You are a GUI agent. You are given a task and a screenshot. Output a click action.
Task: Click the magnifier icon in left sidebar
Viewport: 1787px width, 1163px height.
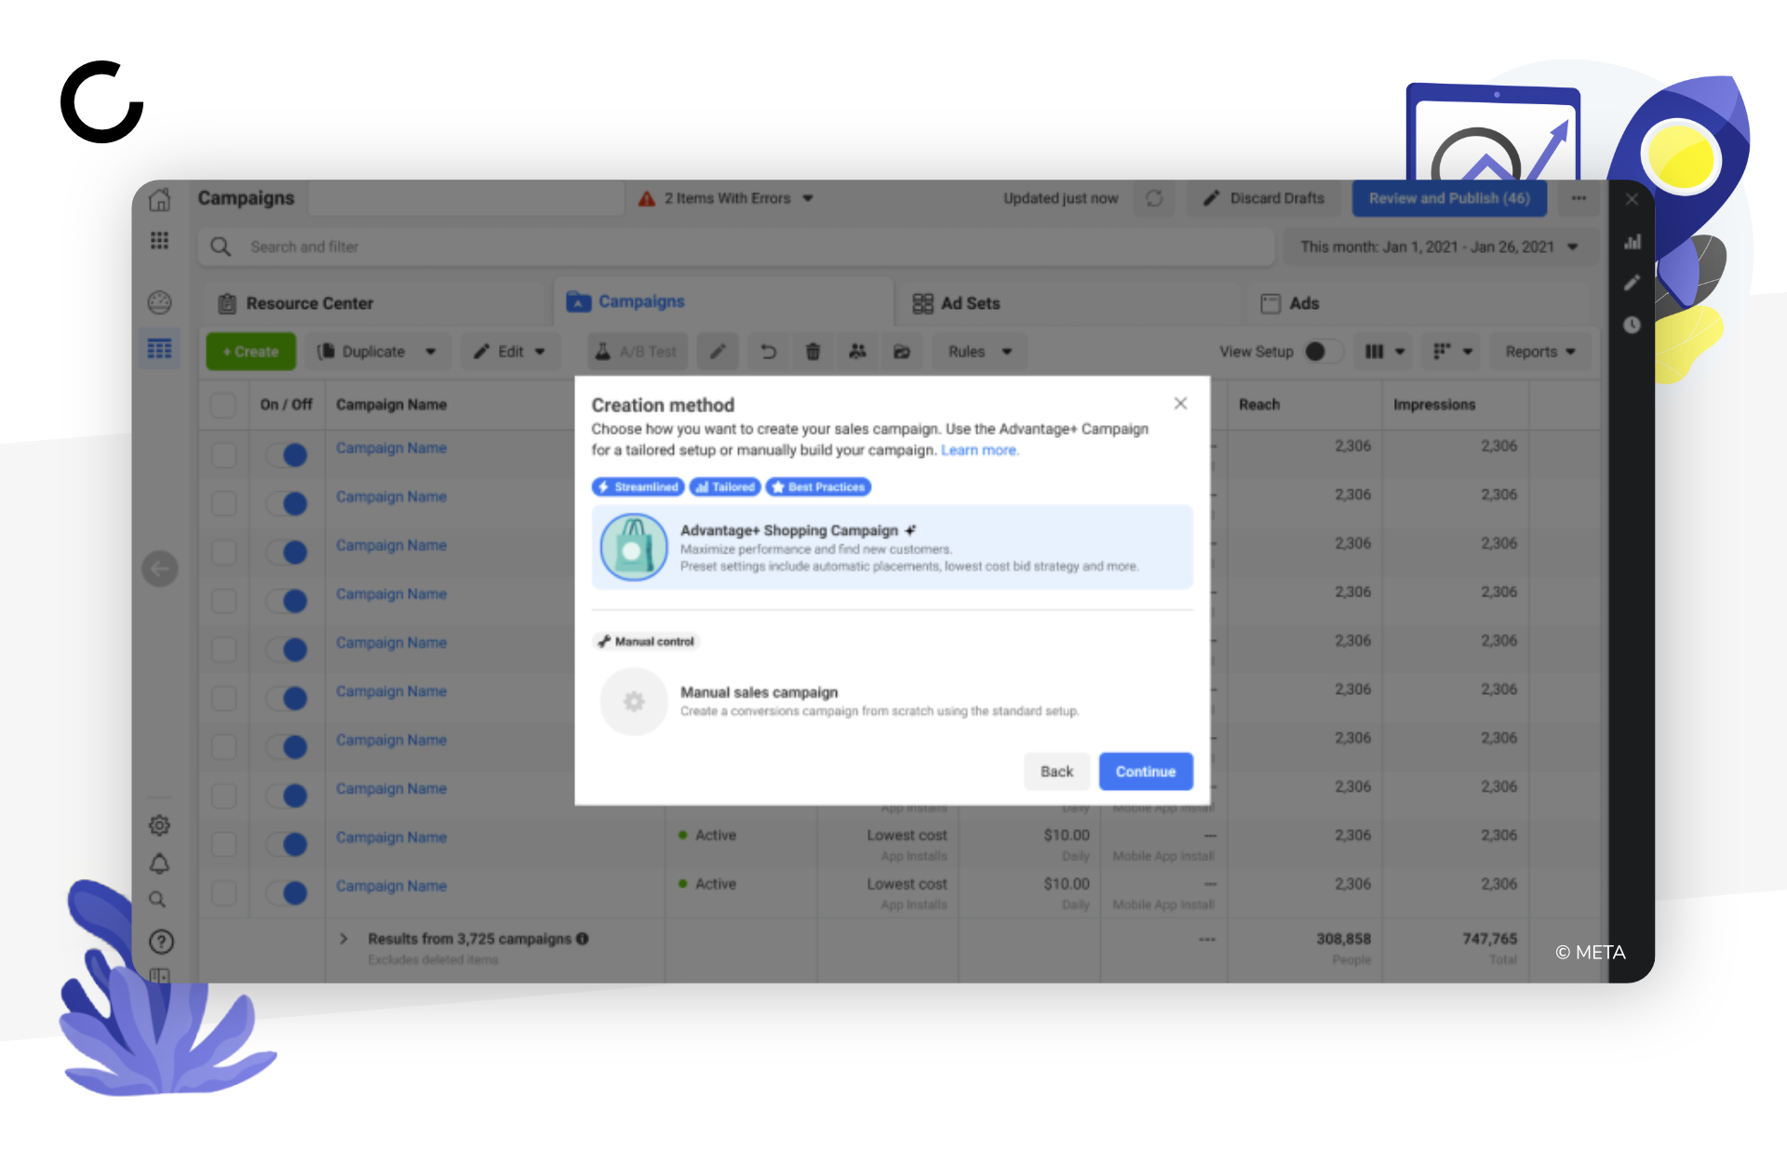pyautogui.click(x=158, y=900)
